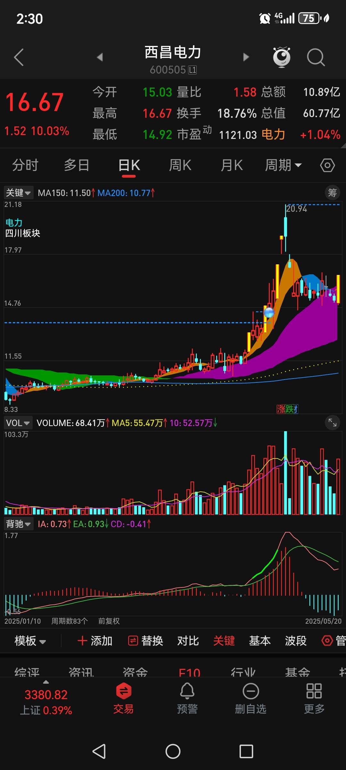
Task: Switch to the 月K tab
Action: point(232,166)
